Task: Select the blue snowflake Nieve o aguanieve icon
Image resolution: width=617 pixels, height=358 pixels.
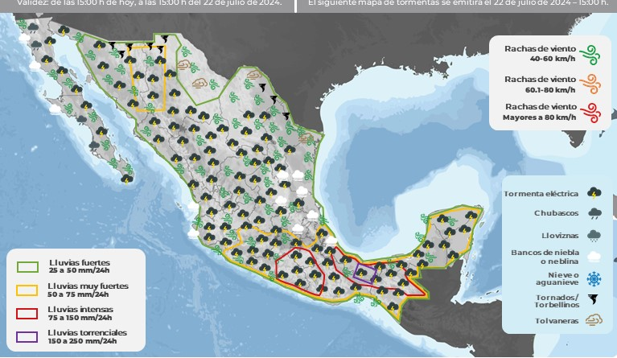Action: [594, 278]
